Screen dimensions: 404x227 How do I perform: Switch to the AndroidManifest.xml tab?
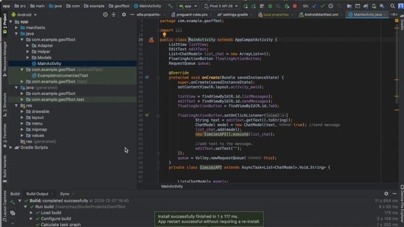[x=321, y=15]
